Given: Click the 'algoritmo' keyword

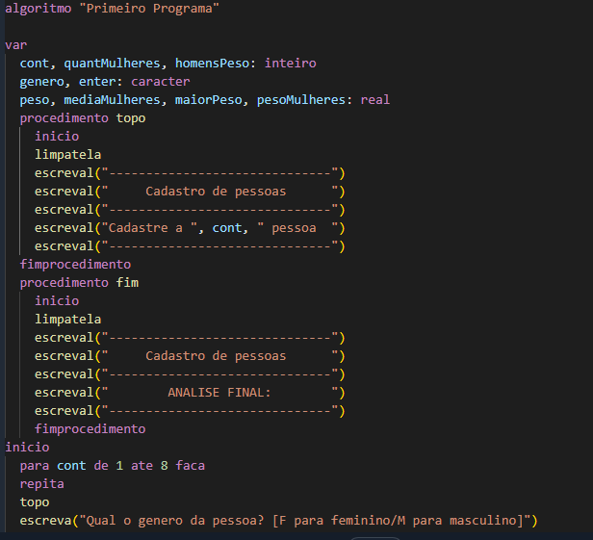Looking at the screenshot, I should click(38, 9).
